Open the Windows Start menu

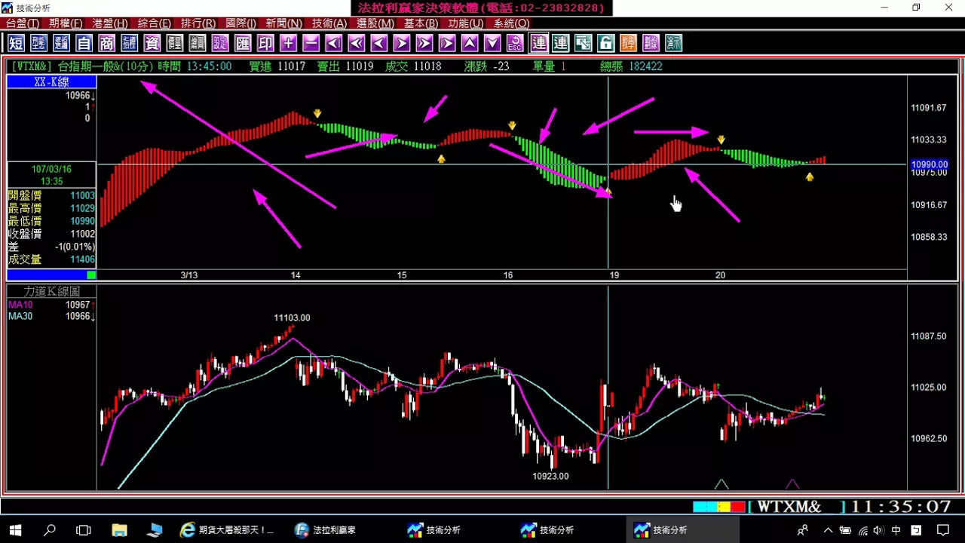coord(15,530)
